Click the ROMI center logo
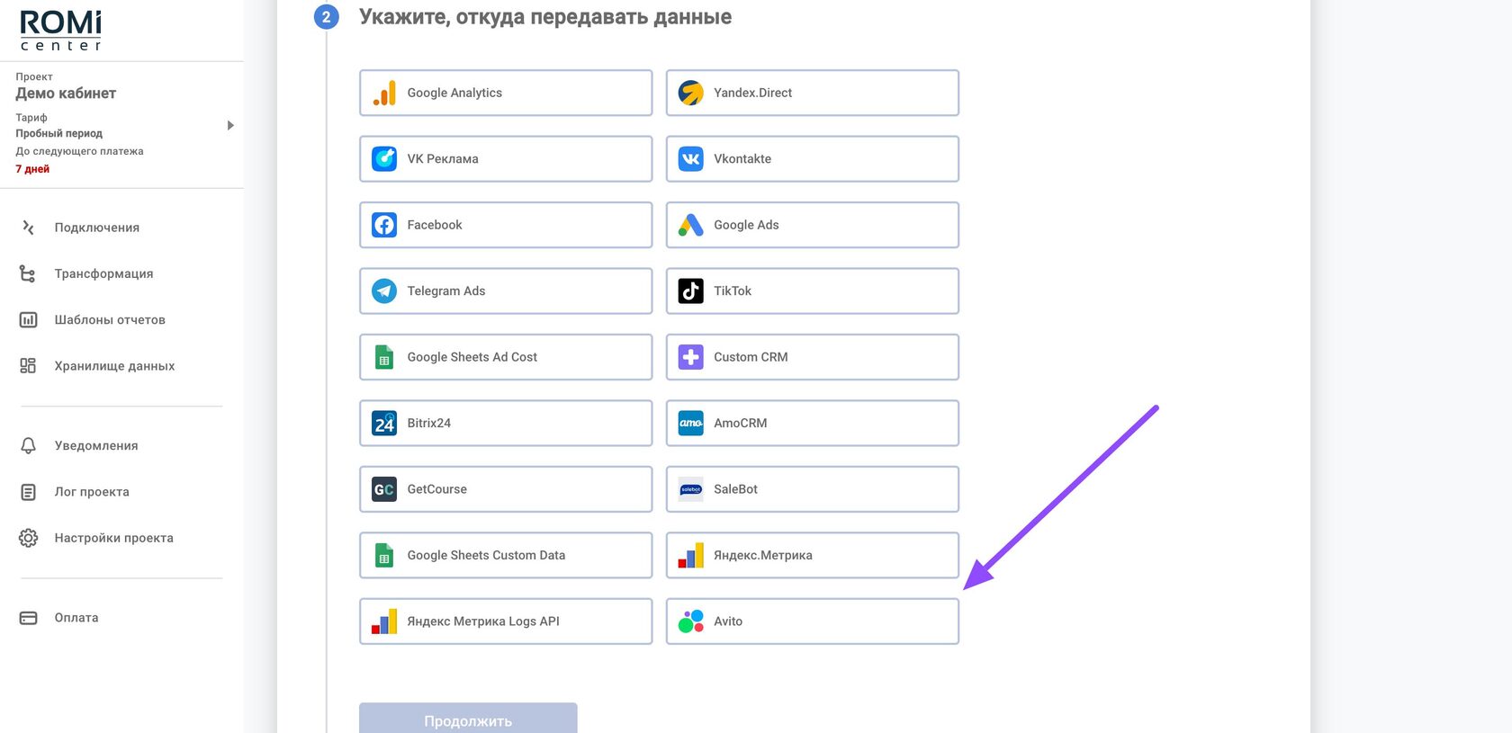This screenshot has width=1512, height=733. [61, 31]
